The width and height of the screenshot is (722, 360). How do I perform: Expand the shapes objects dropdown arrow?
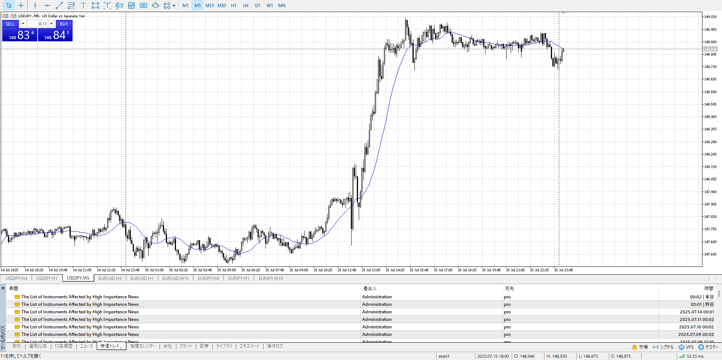(x=174, y=6)
